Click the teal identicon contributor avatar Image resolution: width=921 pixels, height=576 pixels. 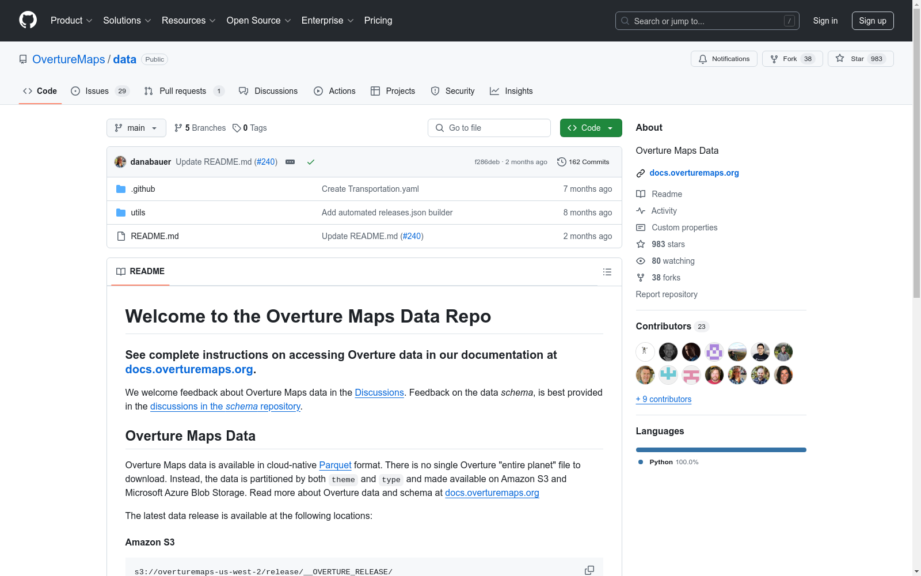click(x=668, y=375)
